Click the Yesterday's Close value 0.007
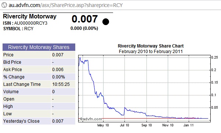Screen dimensions: 221x133 pyautogui.click(x=58, y=121)
